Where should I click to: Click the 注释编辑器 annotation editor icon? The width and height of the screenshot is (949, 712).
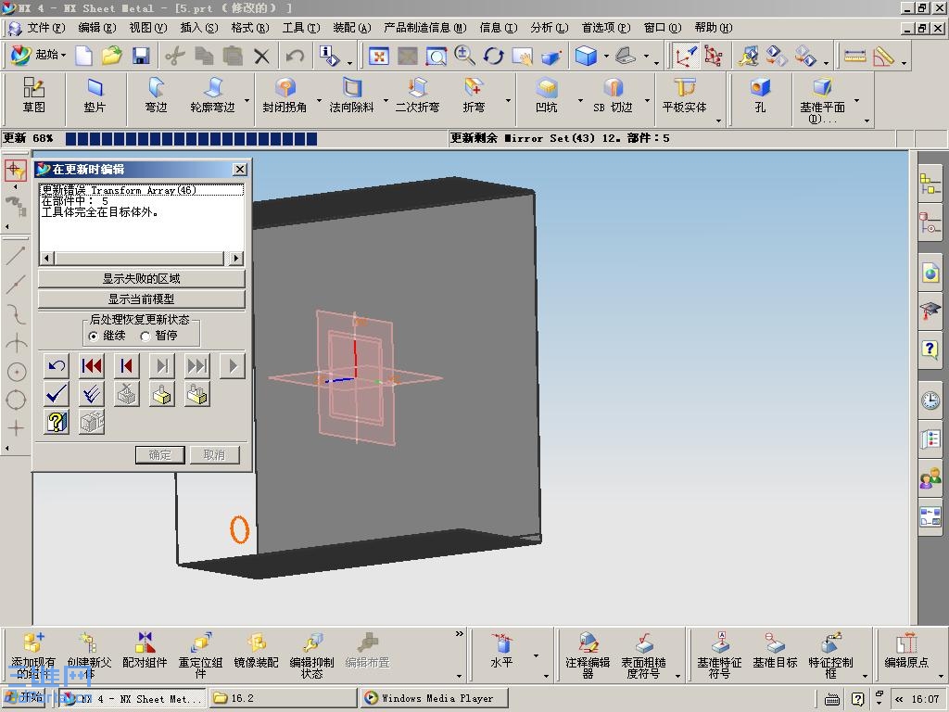(588, 655)
